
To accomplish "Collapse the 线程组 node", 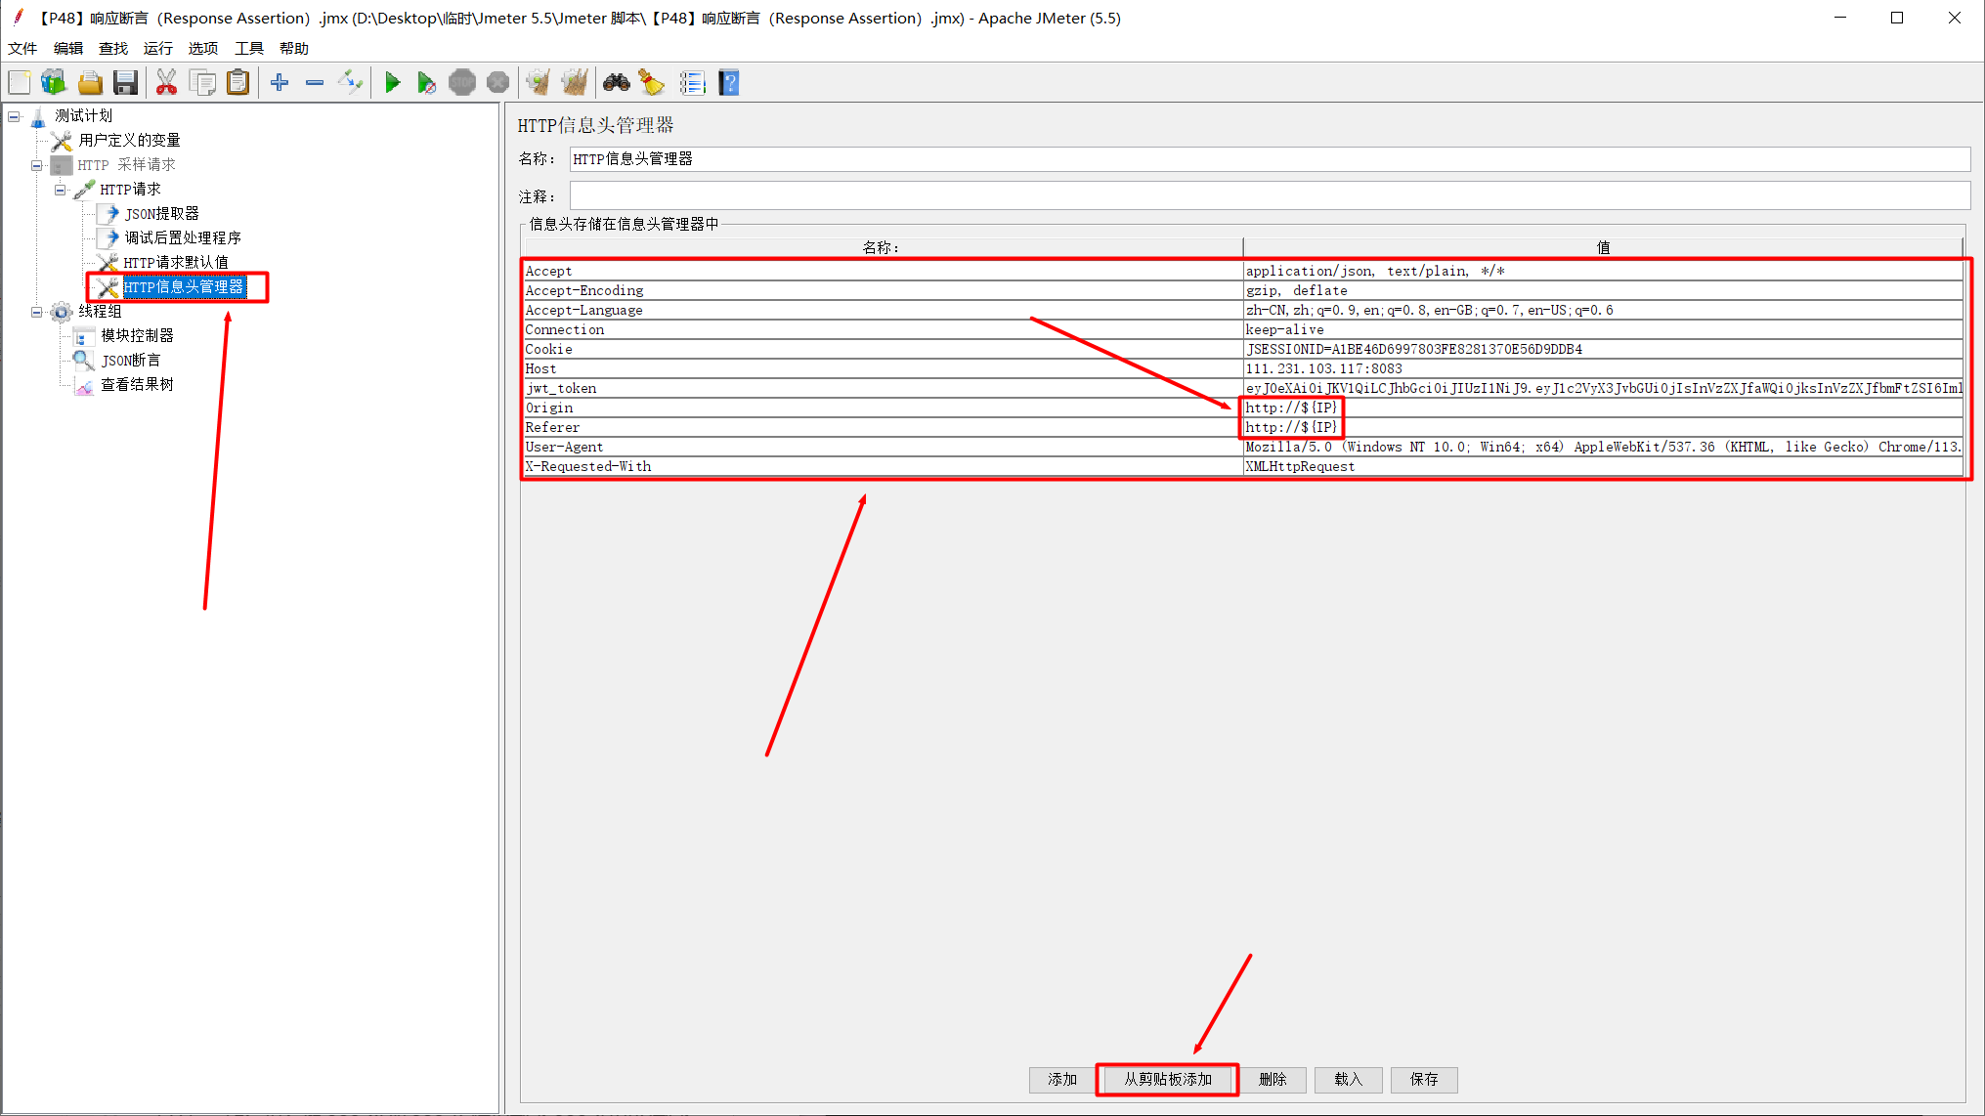I will pyautogui.click(x=37, y=312).
